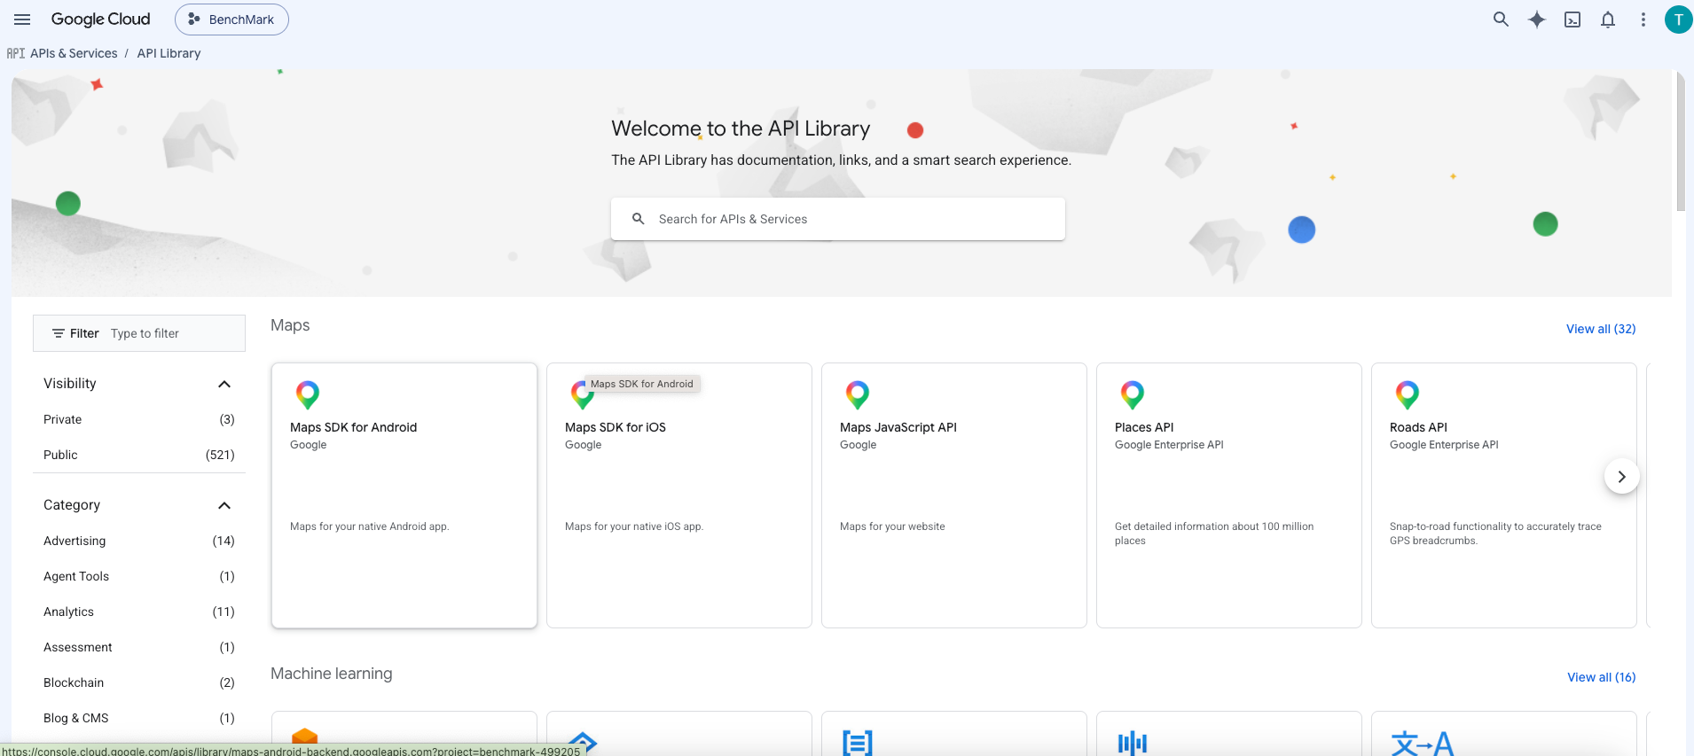Activate Cloud Shell terminal icon
Viewport: 1694px width, 756px height.
click(x=1572, y=19)
